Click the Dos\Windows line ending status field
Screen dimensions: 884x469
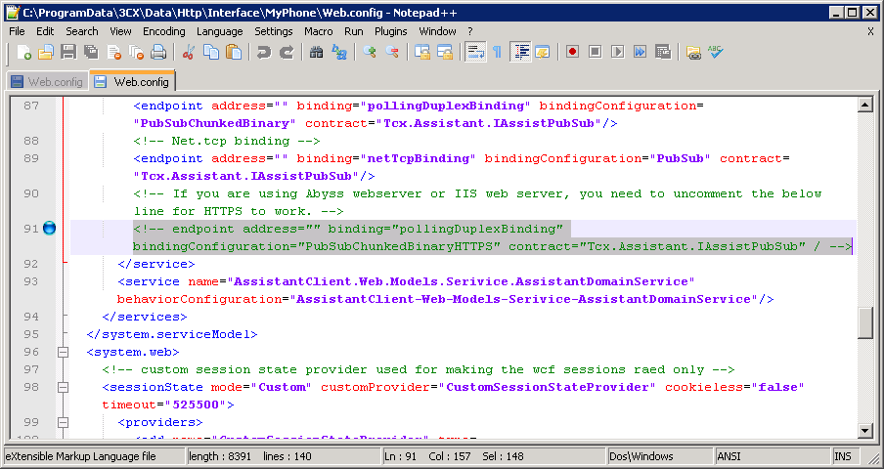tap(660, 456)
